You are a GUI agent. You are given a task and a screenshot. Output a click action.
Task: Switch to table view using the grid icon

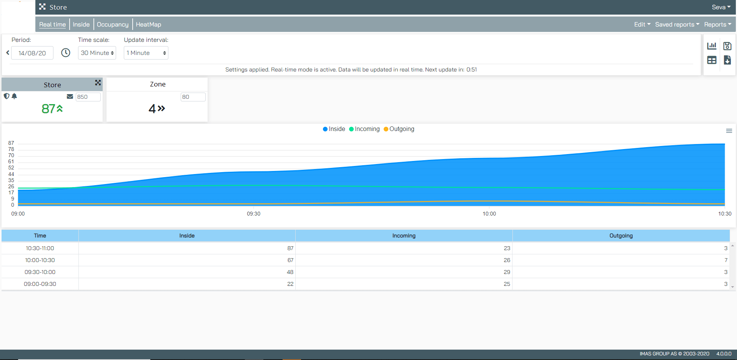tap(712, 60)
